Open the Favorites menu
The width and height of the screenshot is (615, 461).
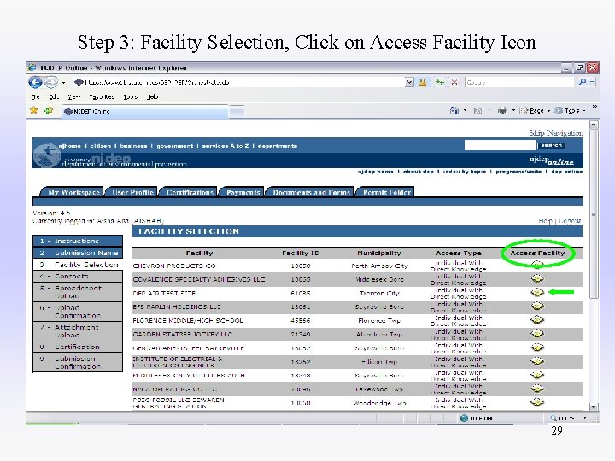coord(102,96)
